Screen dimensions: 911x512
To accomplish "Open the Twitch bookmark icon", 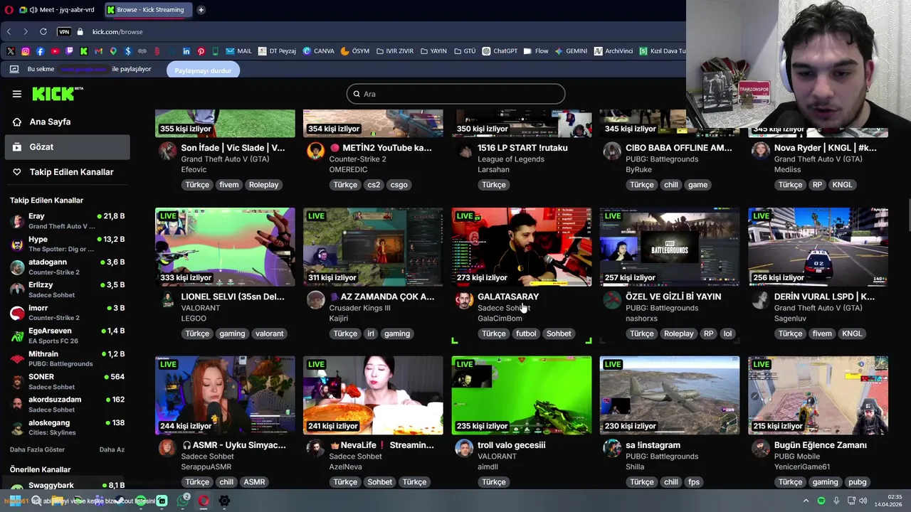I will point(69,51).
